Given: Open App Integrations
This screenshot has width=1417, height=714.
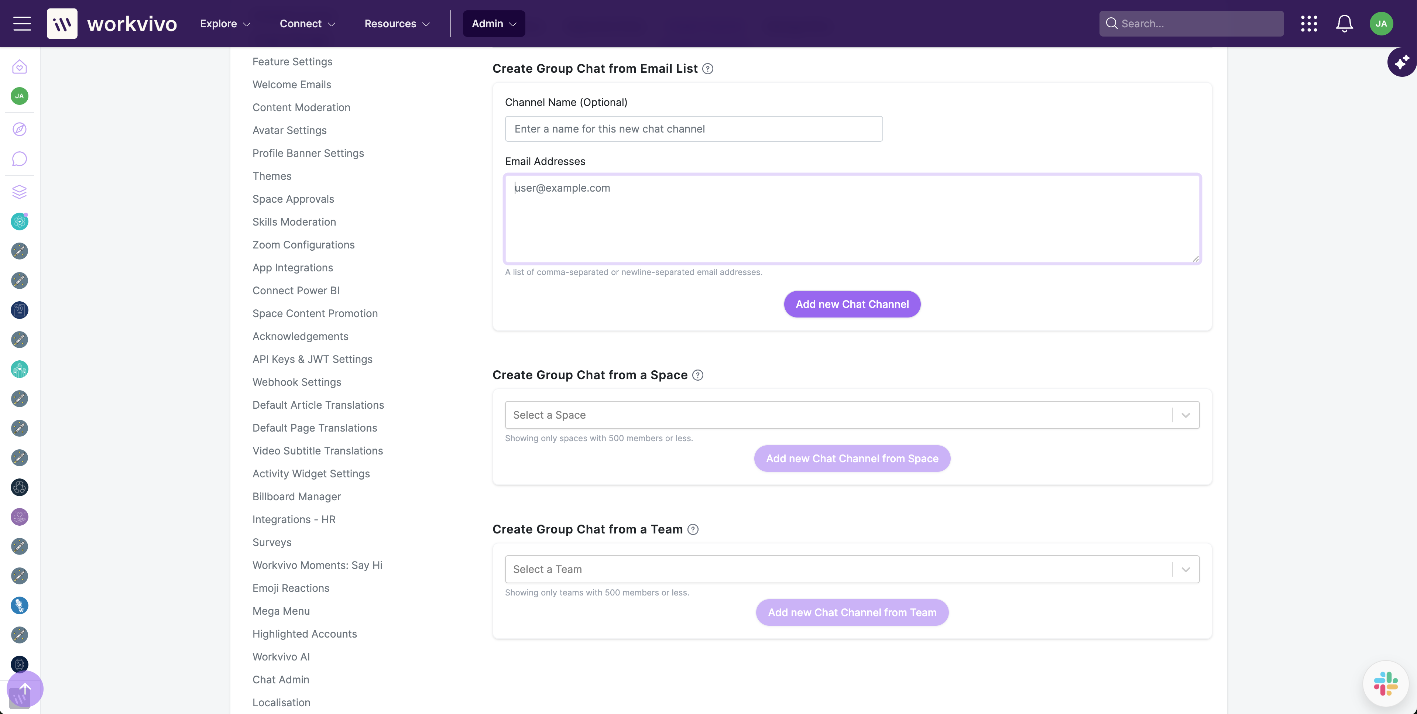Looking at the screenshot, I should click(293, 268).
